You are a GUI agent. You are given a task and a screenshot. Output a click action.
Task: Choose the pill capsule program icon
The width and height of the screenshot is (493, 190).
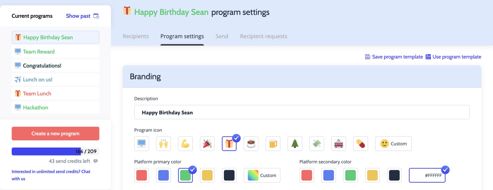click(361, 144)
